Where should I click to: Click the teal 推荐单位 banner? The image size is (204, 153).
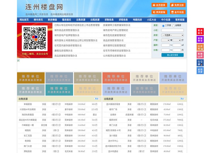59,90
